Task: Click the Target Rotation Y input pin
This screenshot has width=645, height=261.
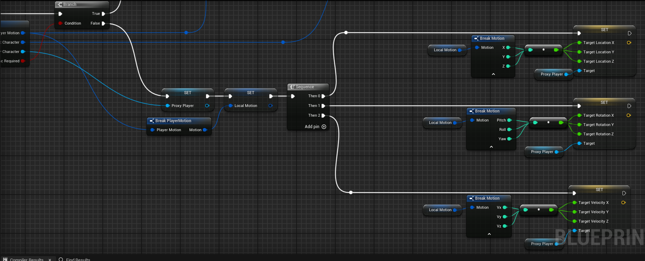Action: click(x=579, y=125)
